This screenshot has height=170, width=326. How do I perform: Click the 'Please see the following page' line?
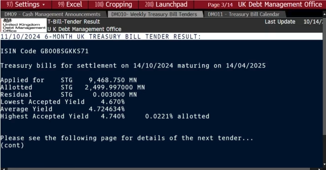coord(127,138)
